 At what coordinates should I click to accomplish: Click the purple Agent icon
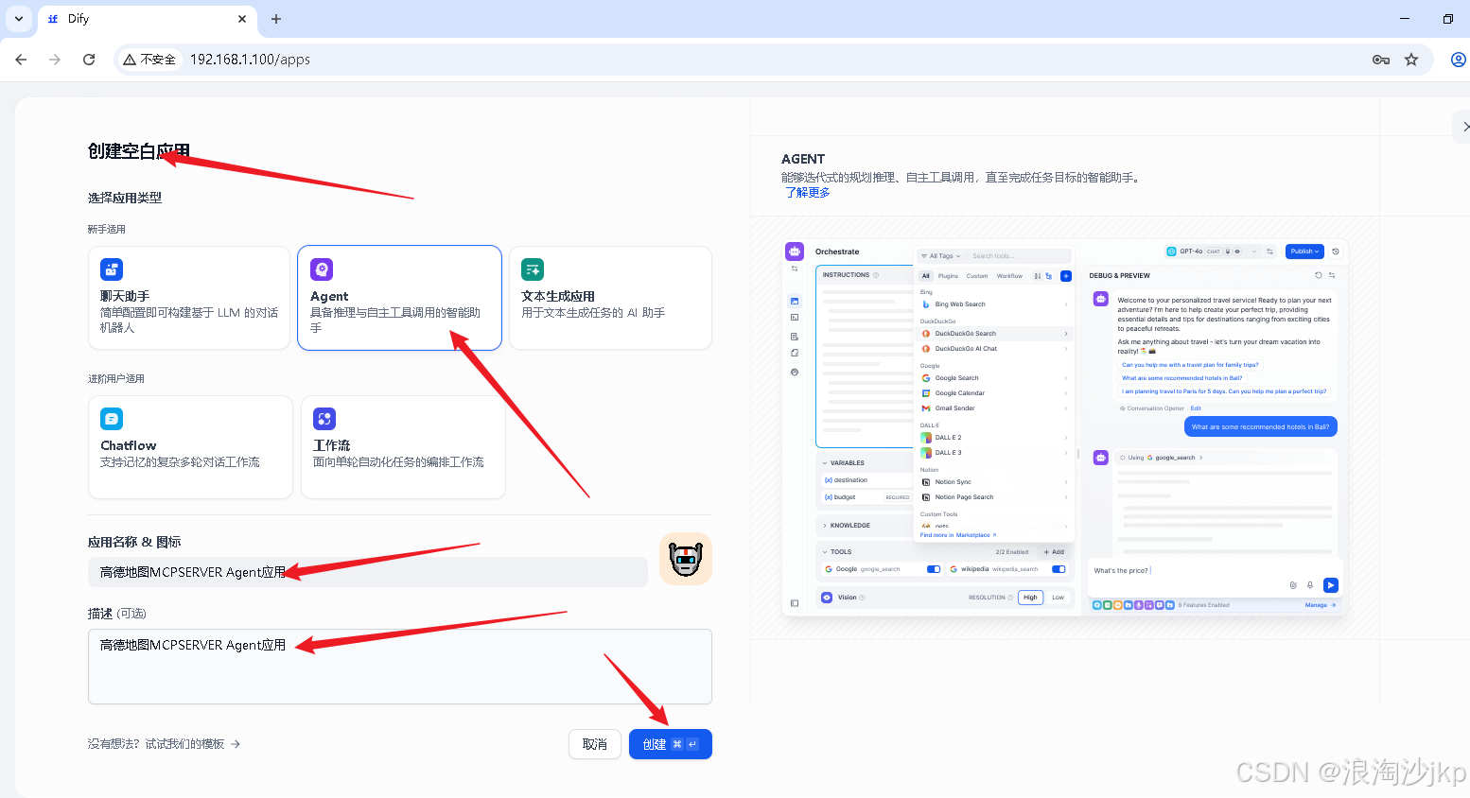pos(322,269)
